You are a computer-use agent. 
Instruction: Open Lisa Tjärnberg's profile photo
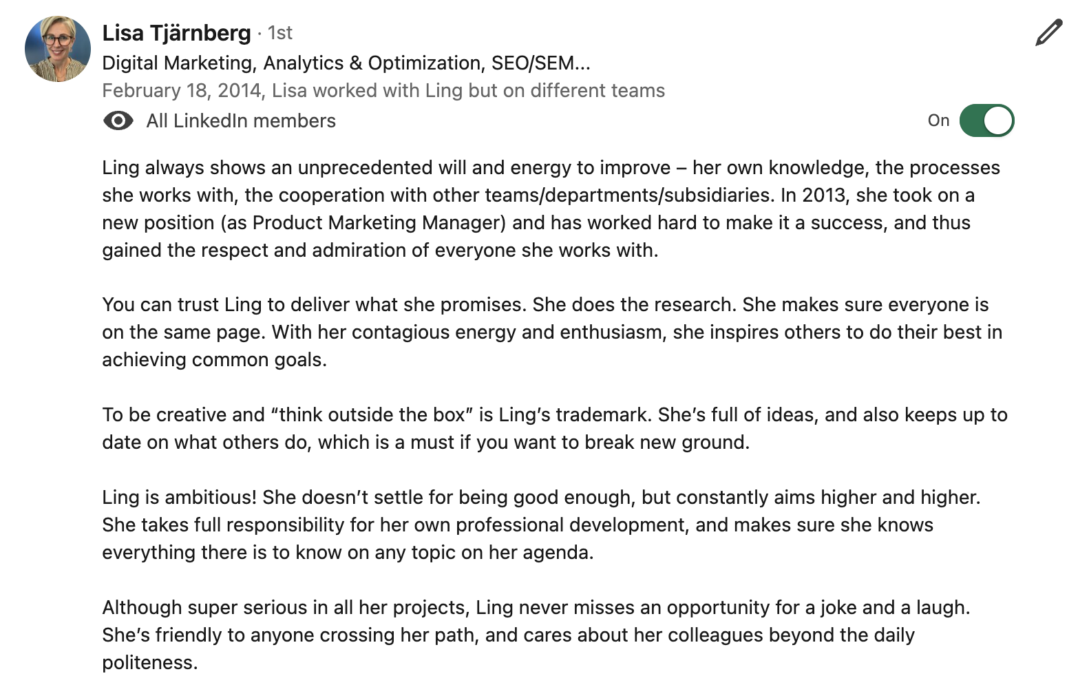pos(58,49)
